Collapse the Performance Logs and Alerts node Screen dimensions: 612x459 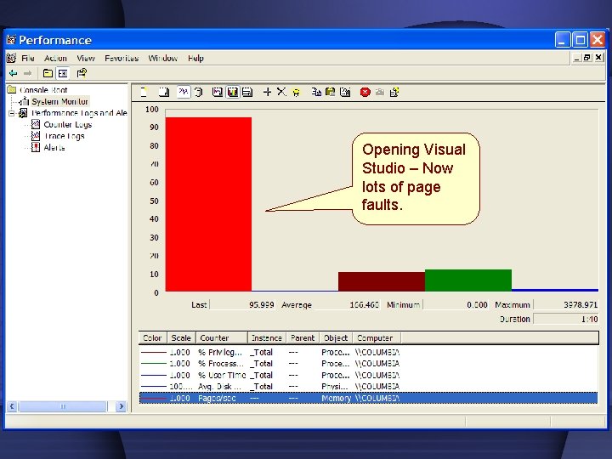pyautogui.click(x=12, y=113)
